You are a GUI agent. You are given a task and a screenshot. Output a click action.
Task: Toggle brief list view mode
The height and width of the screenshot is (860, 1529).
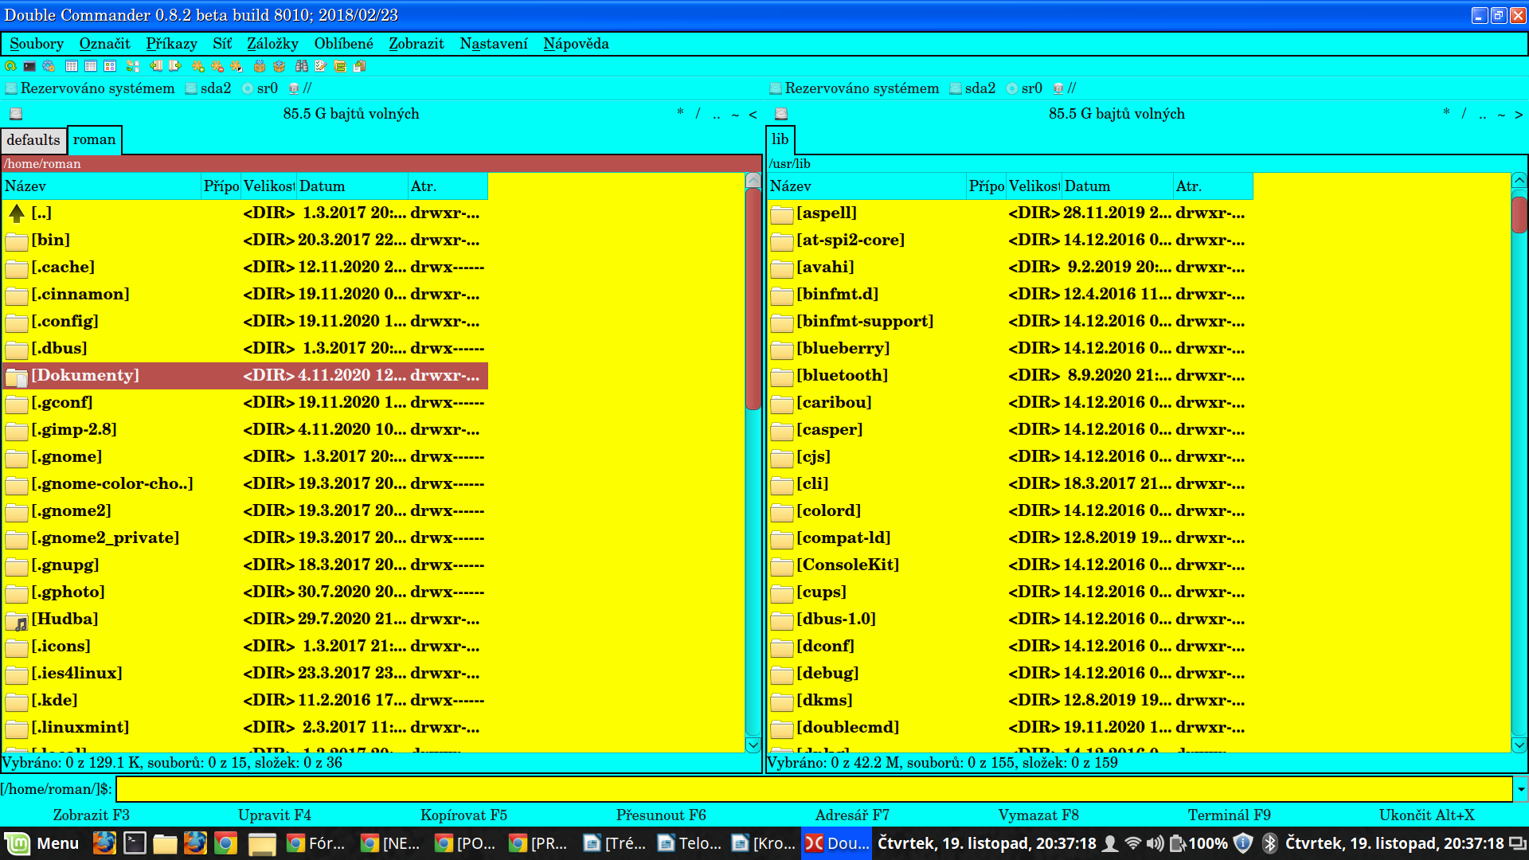pyautogui.click(x=72, y=66)
